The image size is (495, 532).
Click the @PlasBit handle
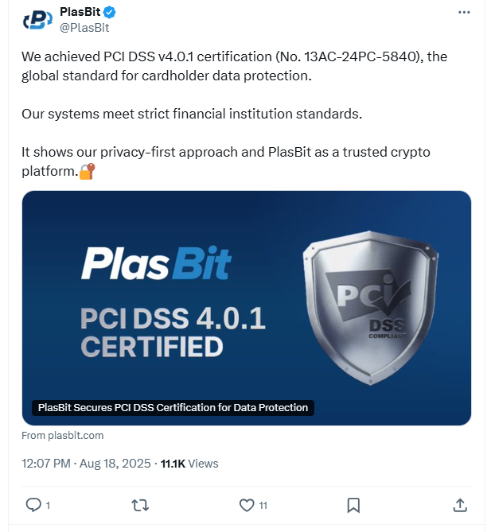pyautogui.click(x=84, y=28)
